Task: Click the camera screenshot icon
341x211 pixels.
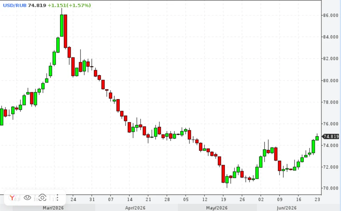Action: click(42, 197)
